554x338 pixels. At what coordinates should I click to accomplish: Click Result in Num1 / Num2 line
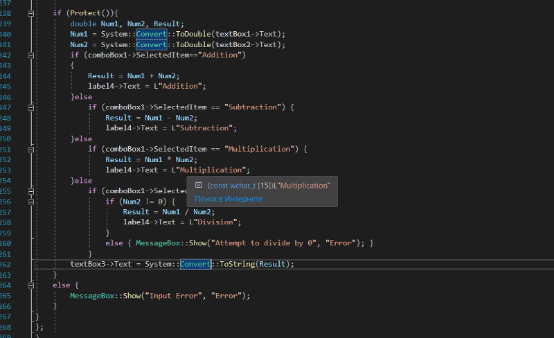(136, 212)
